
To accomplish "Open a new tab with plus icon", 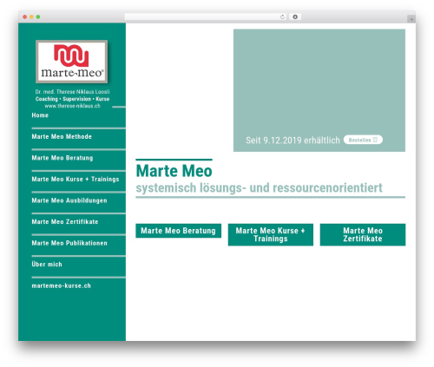I will pos(411,19).
